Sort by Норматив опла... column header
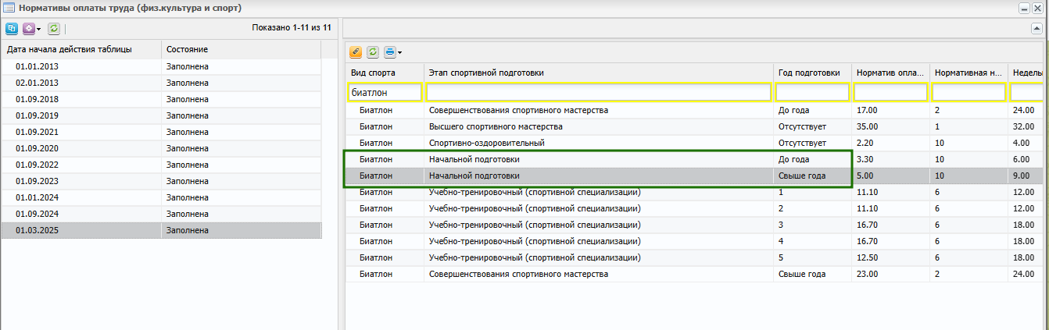 tap(890, 73)
